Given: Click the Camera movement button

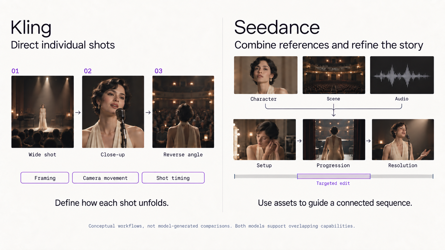Looking at the screenshot, I should 105,178.
